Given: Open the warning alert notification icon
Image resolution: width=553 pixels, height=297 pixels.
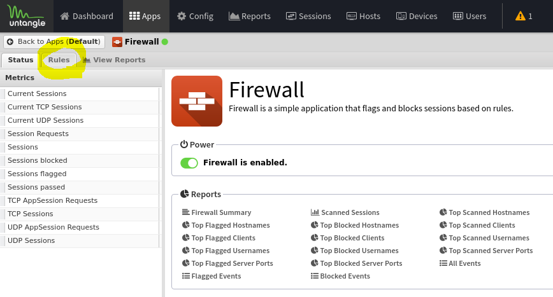Looking at the screenshot, I should tap(521, 16).
